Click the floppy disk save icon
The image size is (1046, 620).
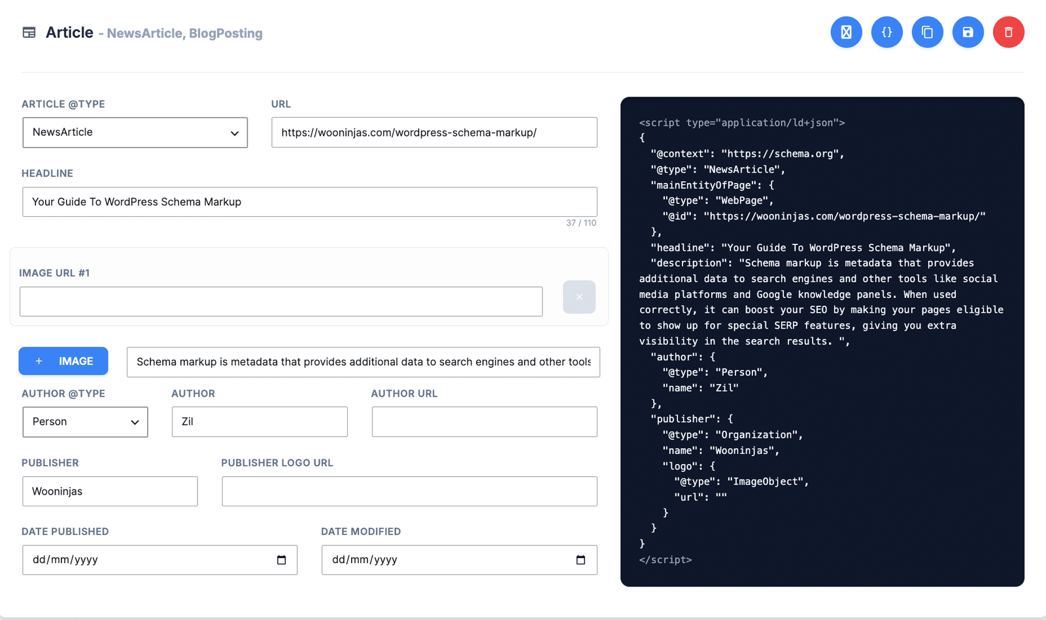(968, 32)
